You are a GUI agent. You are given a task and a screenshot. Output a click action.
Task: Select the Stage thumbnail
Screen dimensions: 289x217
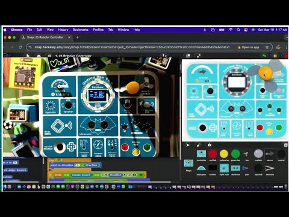point(188,163)
